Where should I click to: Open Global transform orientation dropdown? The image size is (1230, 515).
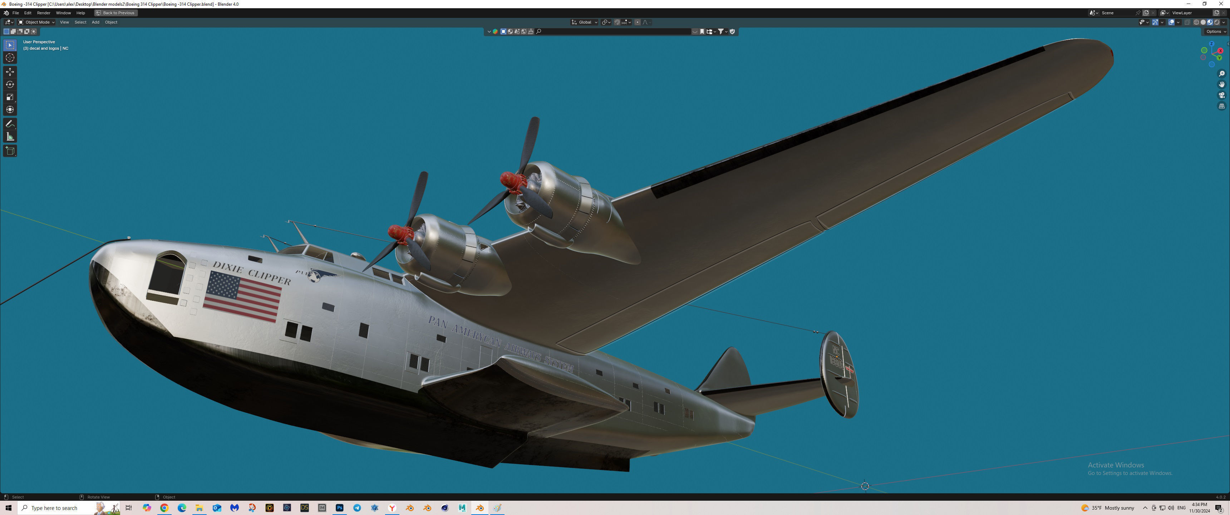click(x=585, y=22)
